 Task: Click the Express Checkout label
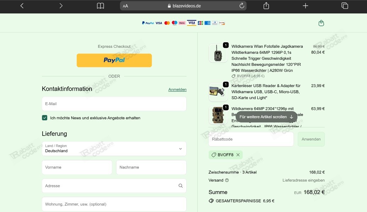point(114,46)
